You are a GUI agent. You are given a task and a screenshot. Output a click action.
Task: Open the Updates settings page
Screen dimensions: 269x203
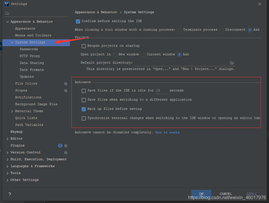point(27,77)
